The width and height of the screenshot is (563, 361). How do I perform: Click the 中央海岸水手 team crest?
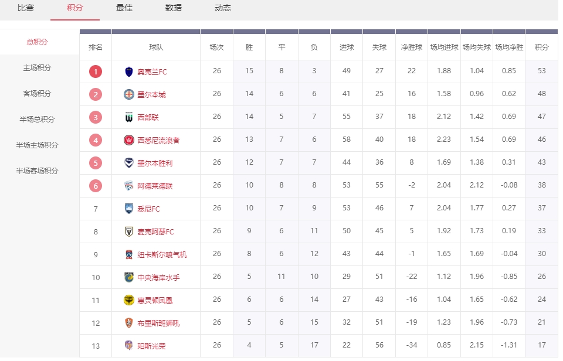pyautogui.click(x=129, y=277)
